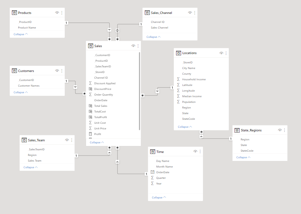The image size is (301, 214).
Task: Open more options for Sales table
Action: pyautogui.click(x=138, y=46)
